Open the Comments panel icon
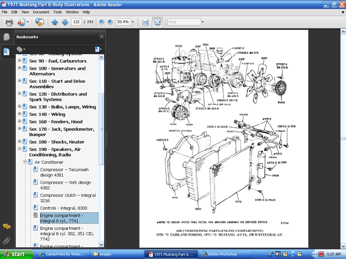Screen dimensions: 346x259 6,226
